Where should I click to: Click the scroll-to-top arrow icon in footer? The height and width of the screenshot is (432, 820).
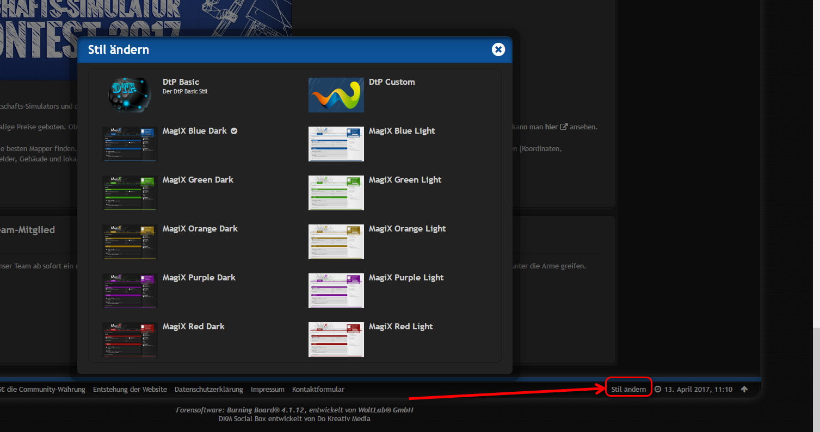pos(744,389)
